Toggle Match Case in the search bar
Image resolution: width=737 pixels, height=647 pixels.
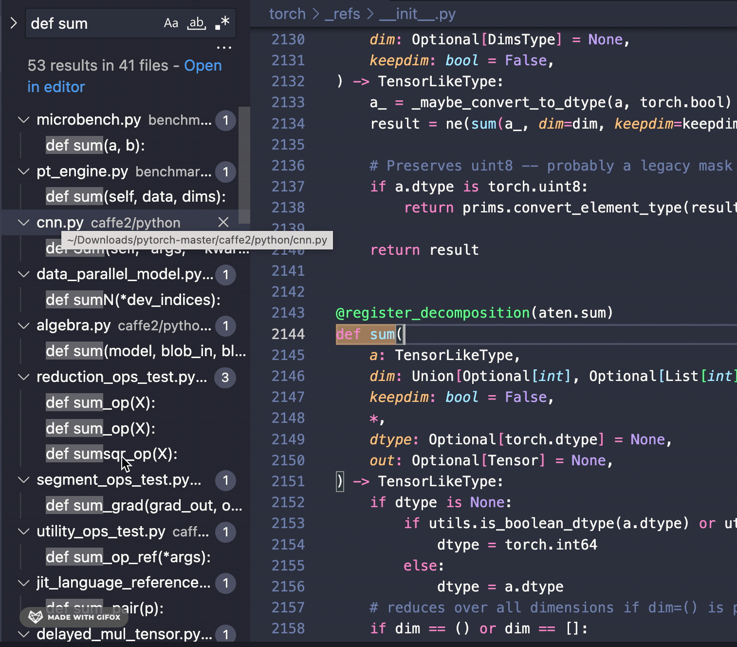[171, 22]
